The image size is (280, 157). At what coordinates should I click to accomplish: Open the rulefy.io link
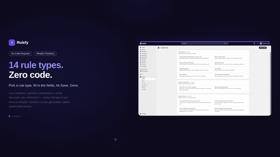pyautogui.click(x=16, y=116)
